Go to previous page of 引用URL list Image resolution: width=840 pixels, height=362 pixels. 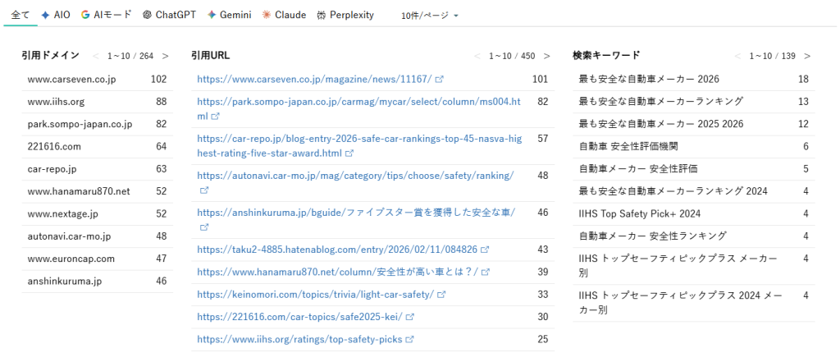tap(477, 56)
